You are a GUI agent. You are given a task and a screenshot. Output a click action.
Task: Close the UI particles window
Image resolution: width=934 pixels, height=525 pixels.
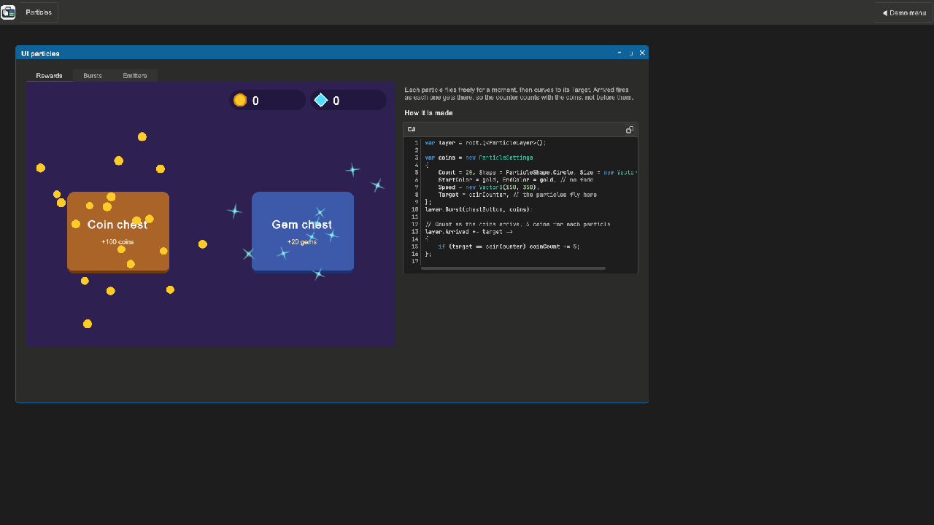[642, 52]
